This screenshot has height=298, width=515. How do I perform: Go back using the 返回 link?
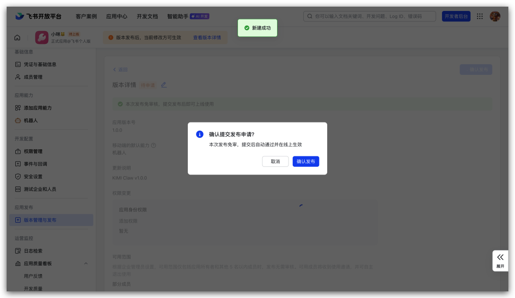120,70
